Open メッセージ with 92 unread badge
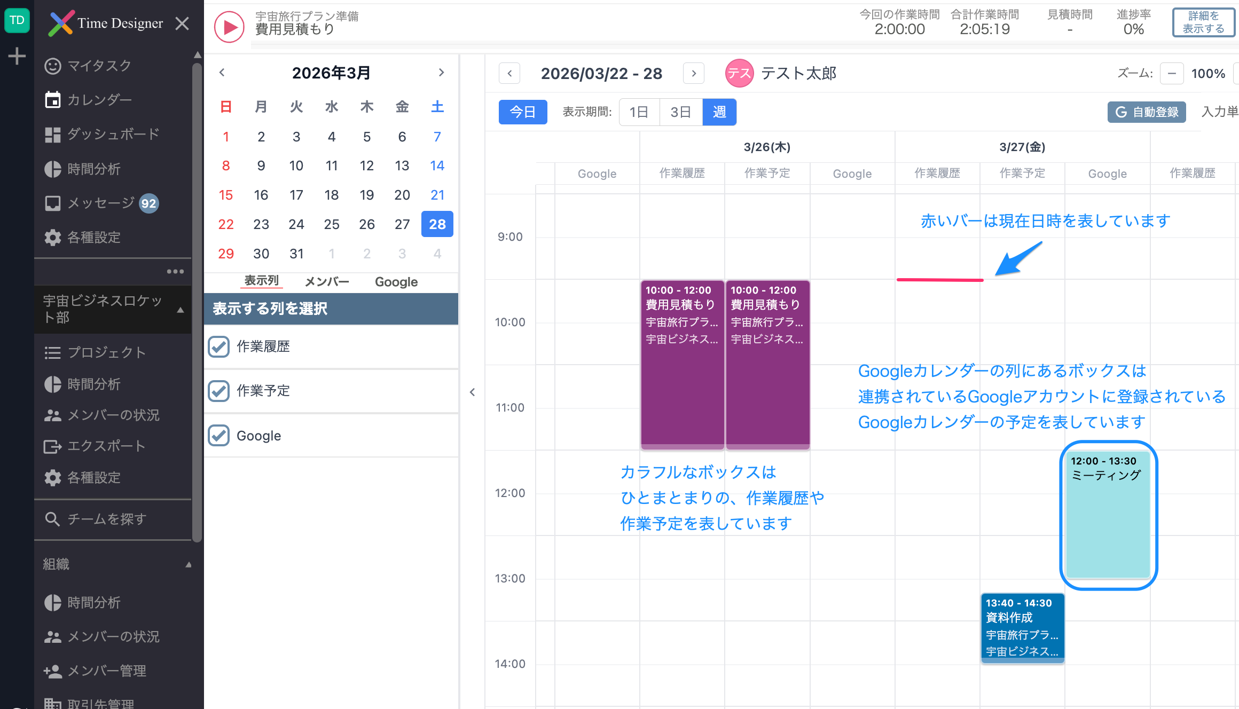The height and width of the screenshot is (709, 1239). click(x=101, y=203)
